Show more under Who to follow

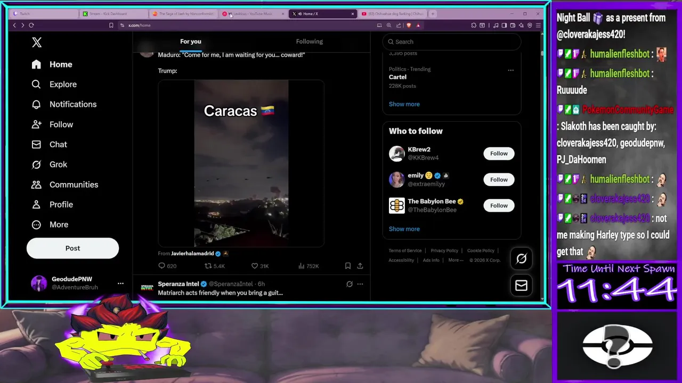coord(404,229)
